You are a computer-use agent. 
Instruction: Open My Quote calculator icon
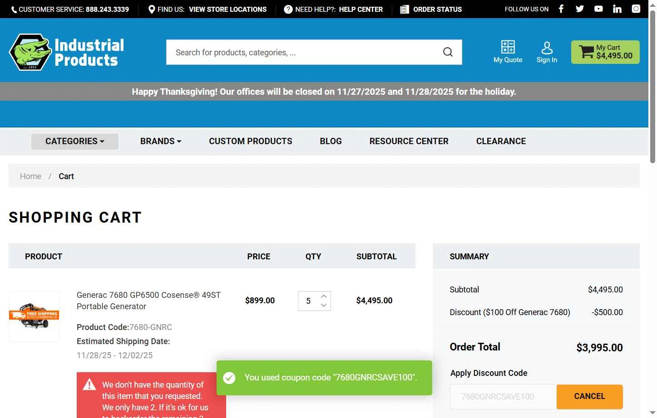tap(508, 47)
